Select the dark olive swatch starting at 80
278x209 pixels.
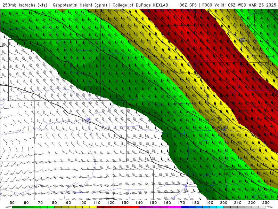tap(58, 207)
